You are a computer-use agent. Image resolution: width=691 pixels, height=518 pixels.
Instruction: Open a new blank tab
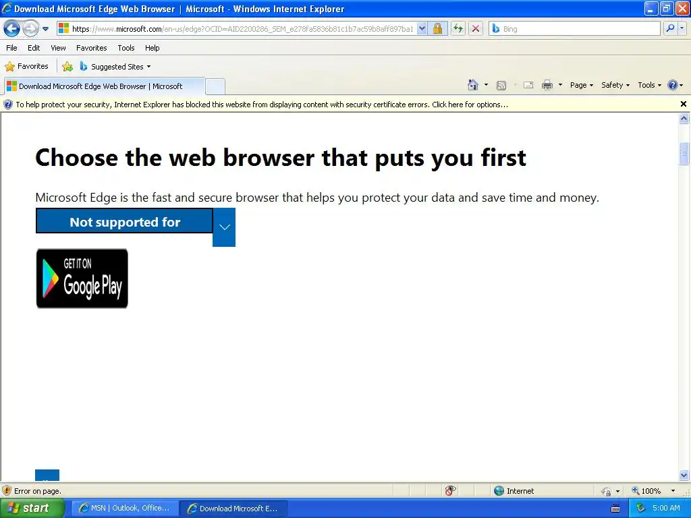pos(215,86)
